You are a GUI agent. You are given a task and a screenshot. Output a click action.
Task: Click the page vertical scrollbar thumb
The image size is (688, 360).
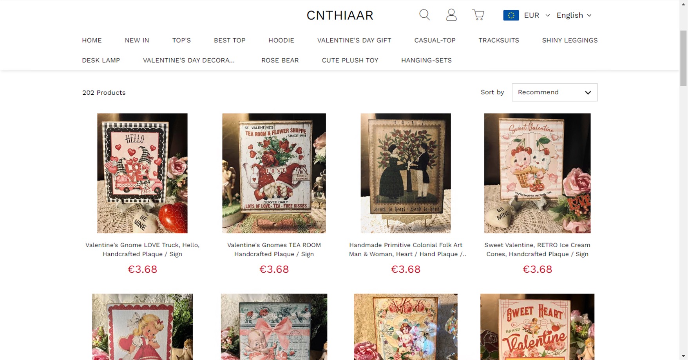(684, 58)
